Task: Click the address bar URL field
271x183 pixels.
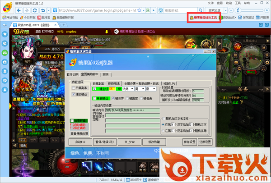Action: pyautogui.click(x=98, y=10)
